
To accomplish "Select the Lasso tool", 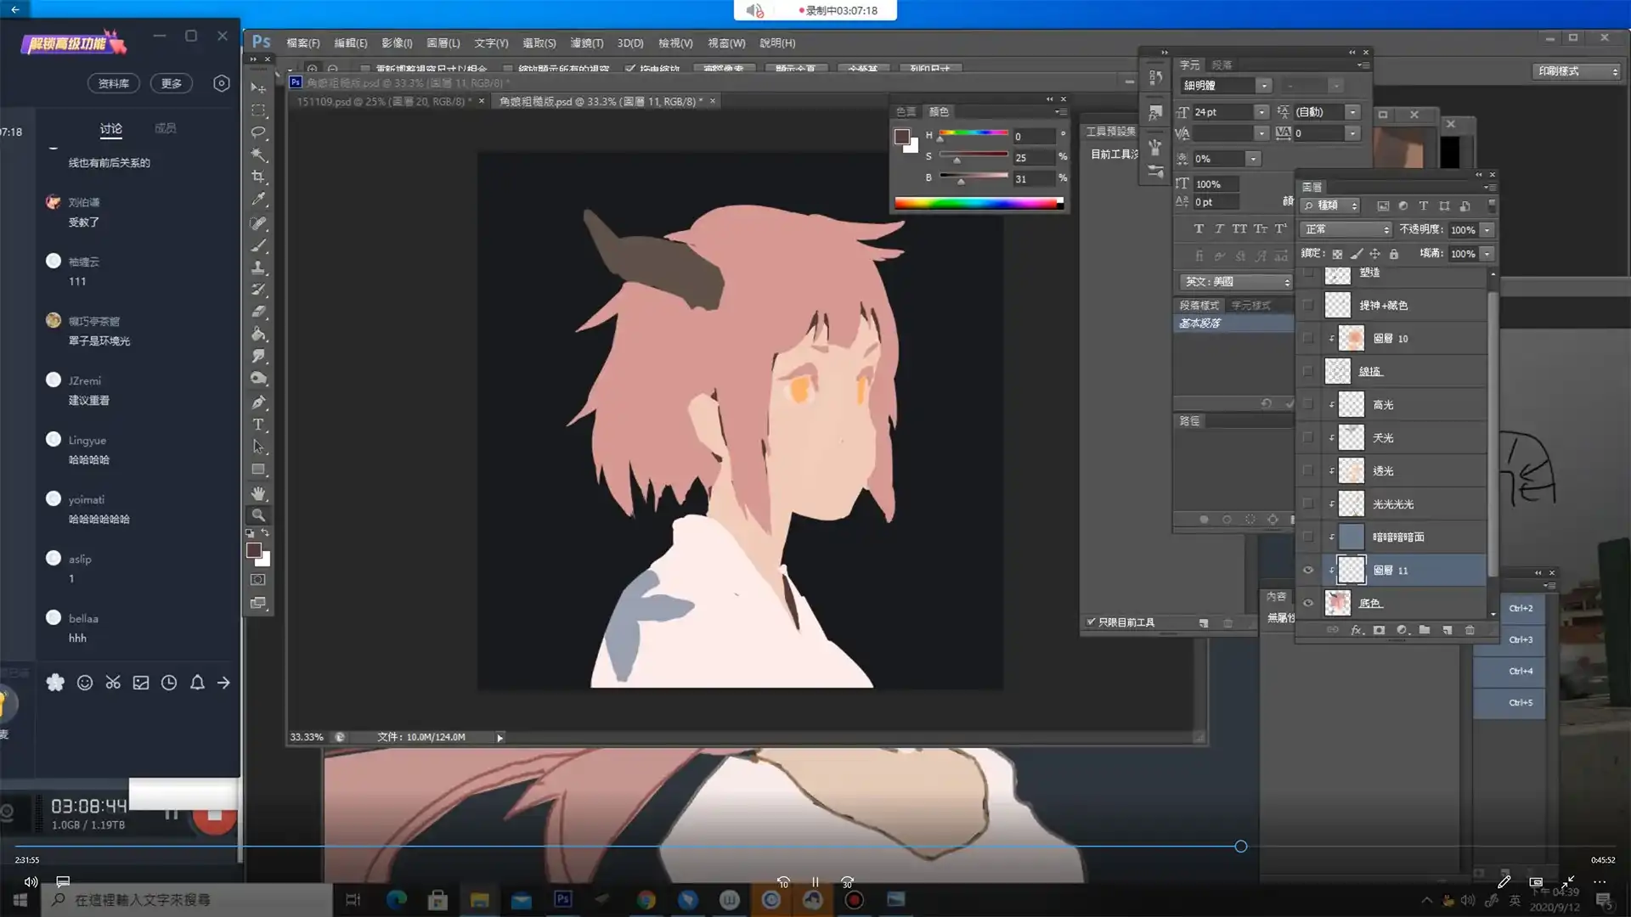I will pyautogui.click(x=258, y=132).
